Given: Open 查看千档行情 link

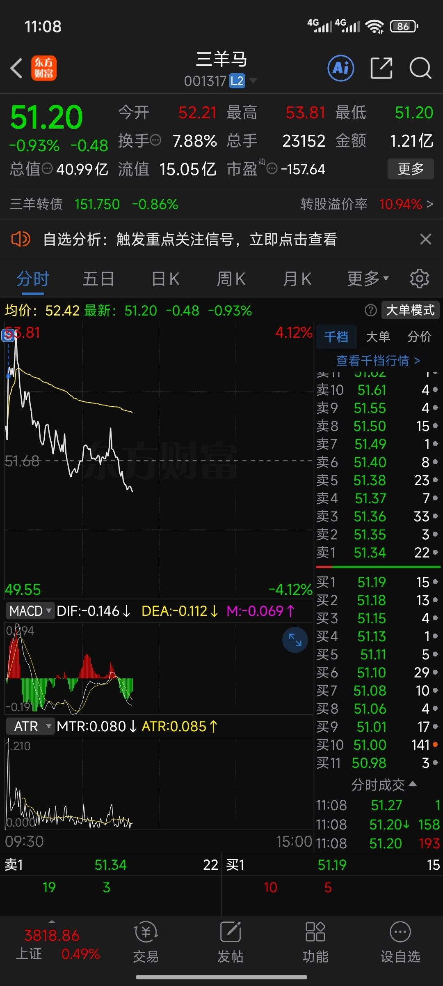Looking at the screenshot, I should coord(378,360).
